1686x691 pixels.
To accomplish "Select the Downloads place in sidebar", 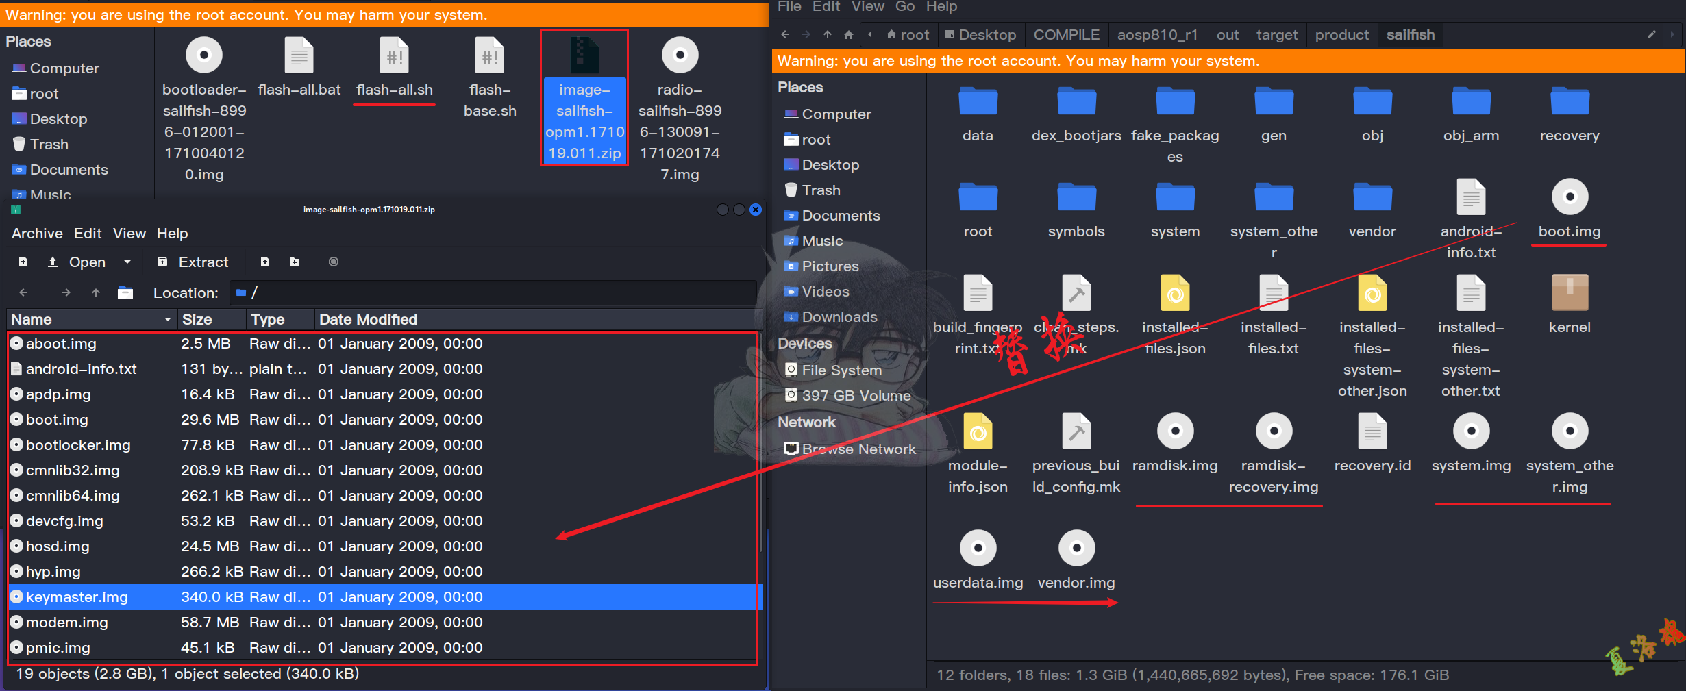I will [x=839, y=317].
